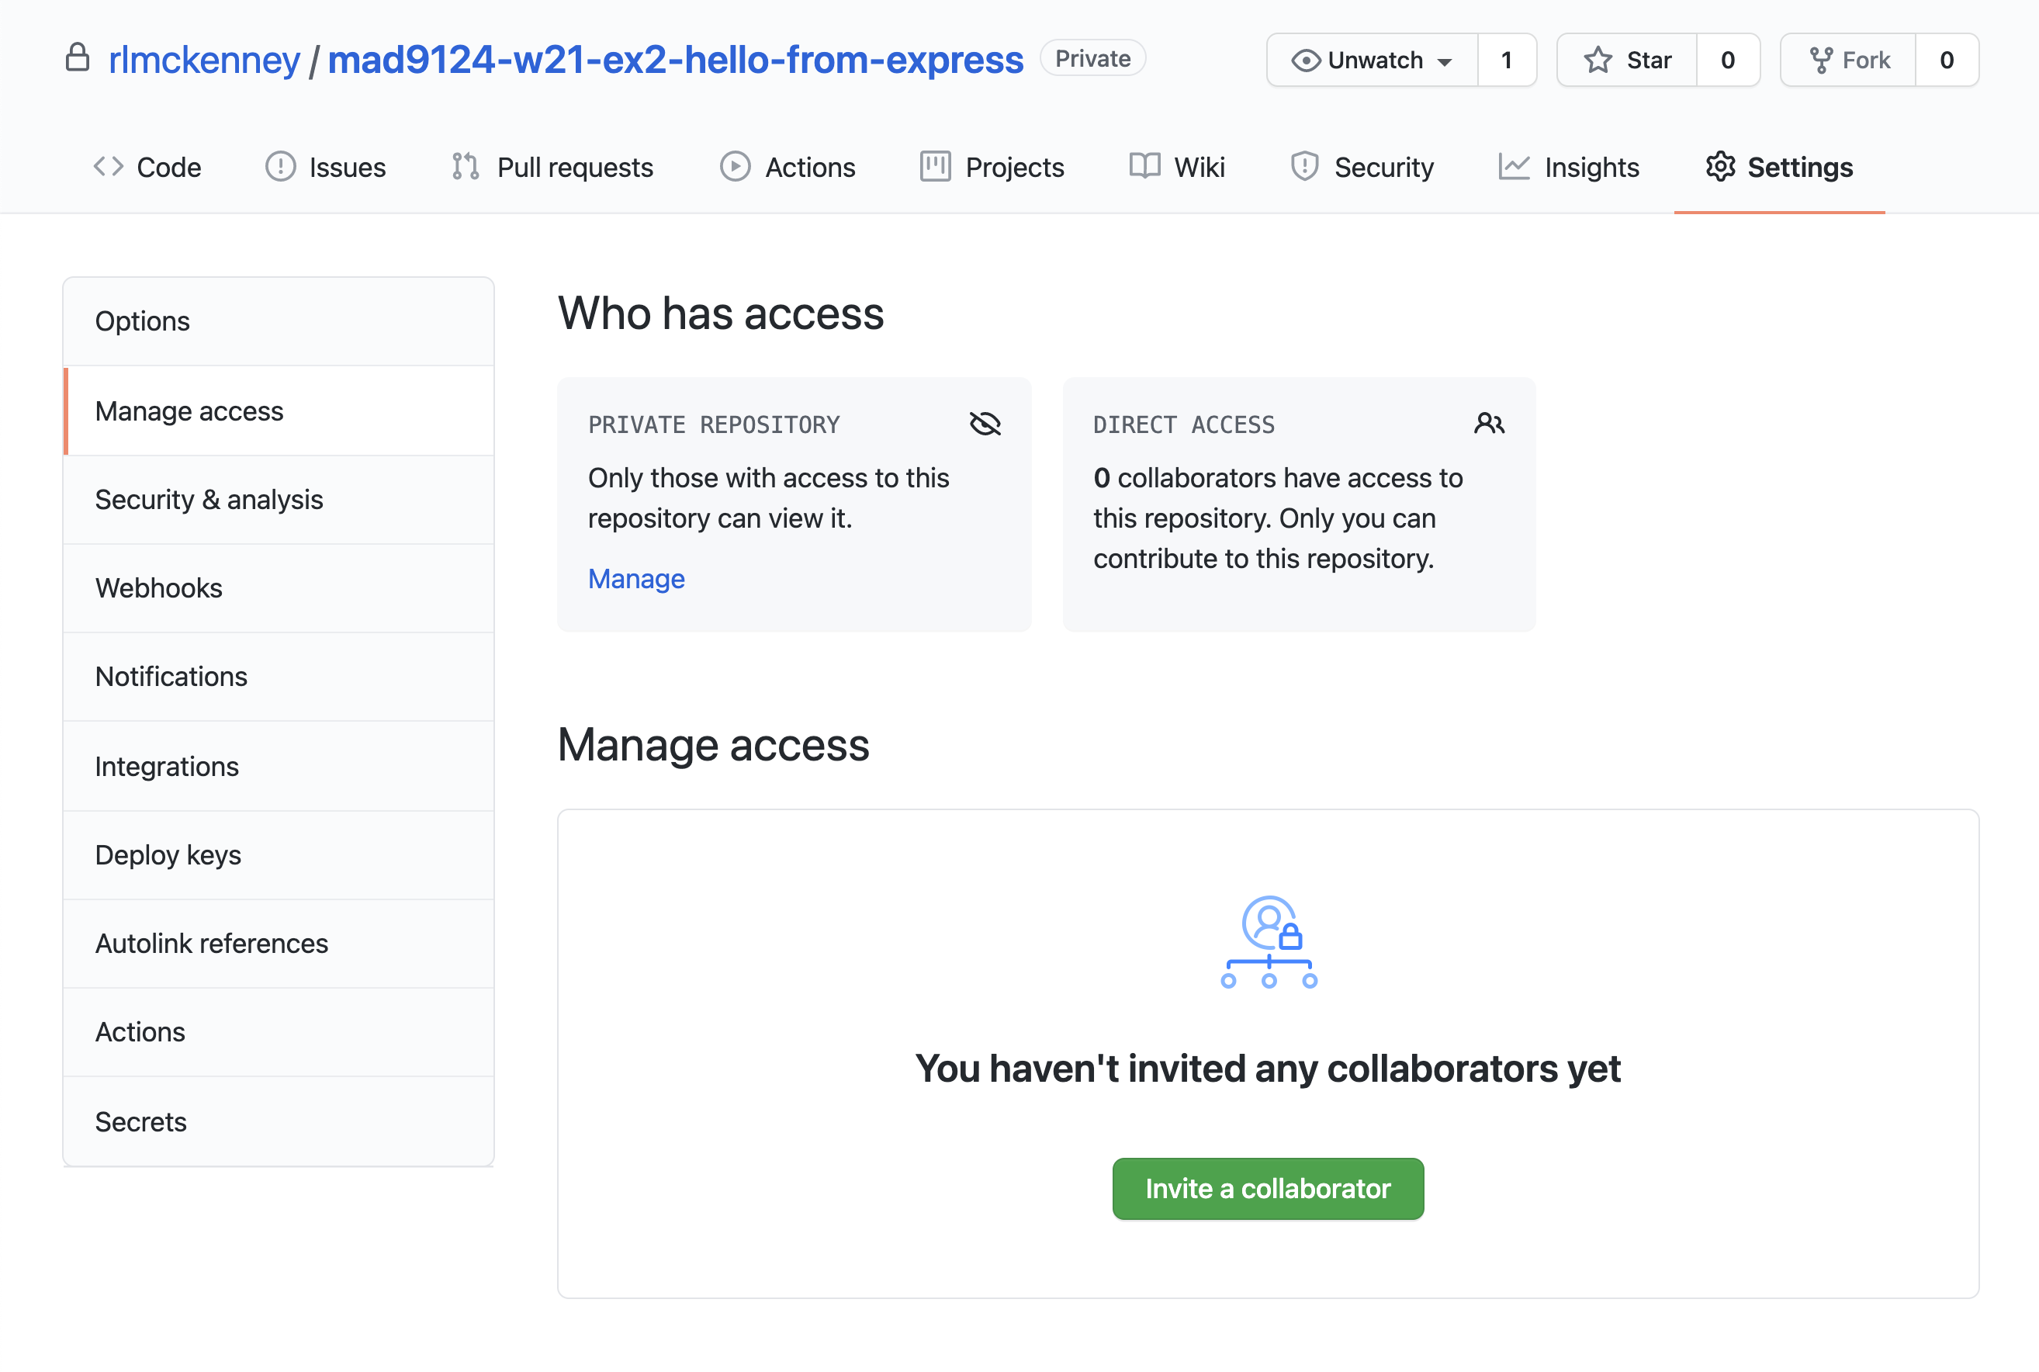
Task: Expand the Unwatch dropdown arrow
Action: coord(1444,62)
